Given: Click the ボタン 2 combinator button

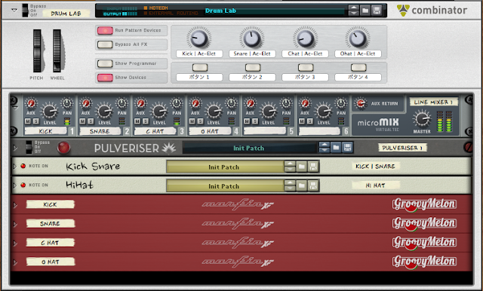Looking at the screenshot, I should coord(253,67).
